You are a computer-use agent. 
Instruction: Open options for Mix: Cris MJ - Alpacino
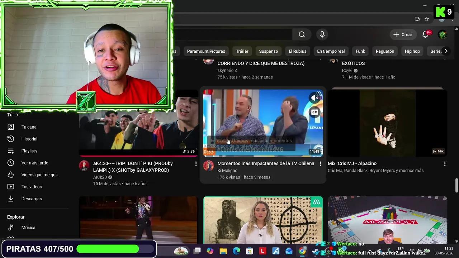tap(445, 164)
